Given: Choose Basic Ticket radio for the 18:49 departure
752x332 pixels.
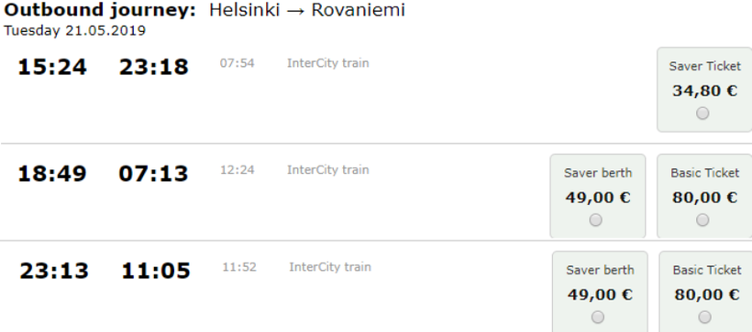Looking at the screenshot, I should coord(702,220).
